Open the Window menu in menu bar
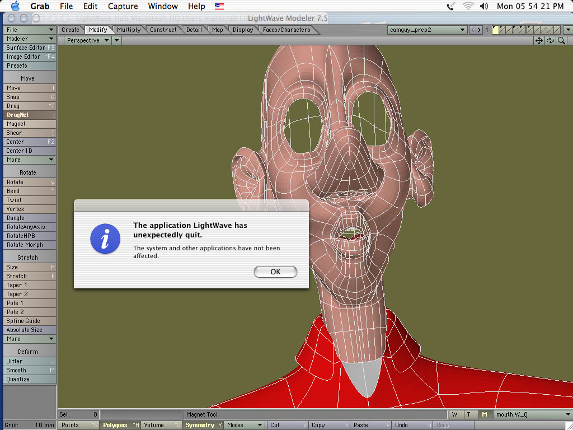 (x=163, y=6)
